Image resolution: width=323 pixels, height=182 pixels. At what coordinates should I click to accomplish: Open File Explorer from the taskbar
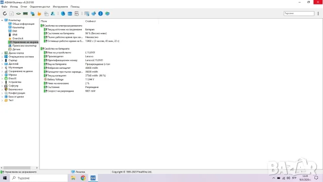[x=73, y=178]
